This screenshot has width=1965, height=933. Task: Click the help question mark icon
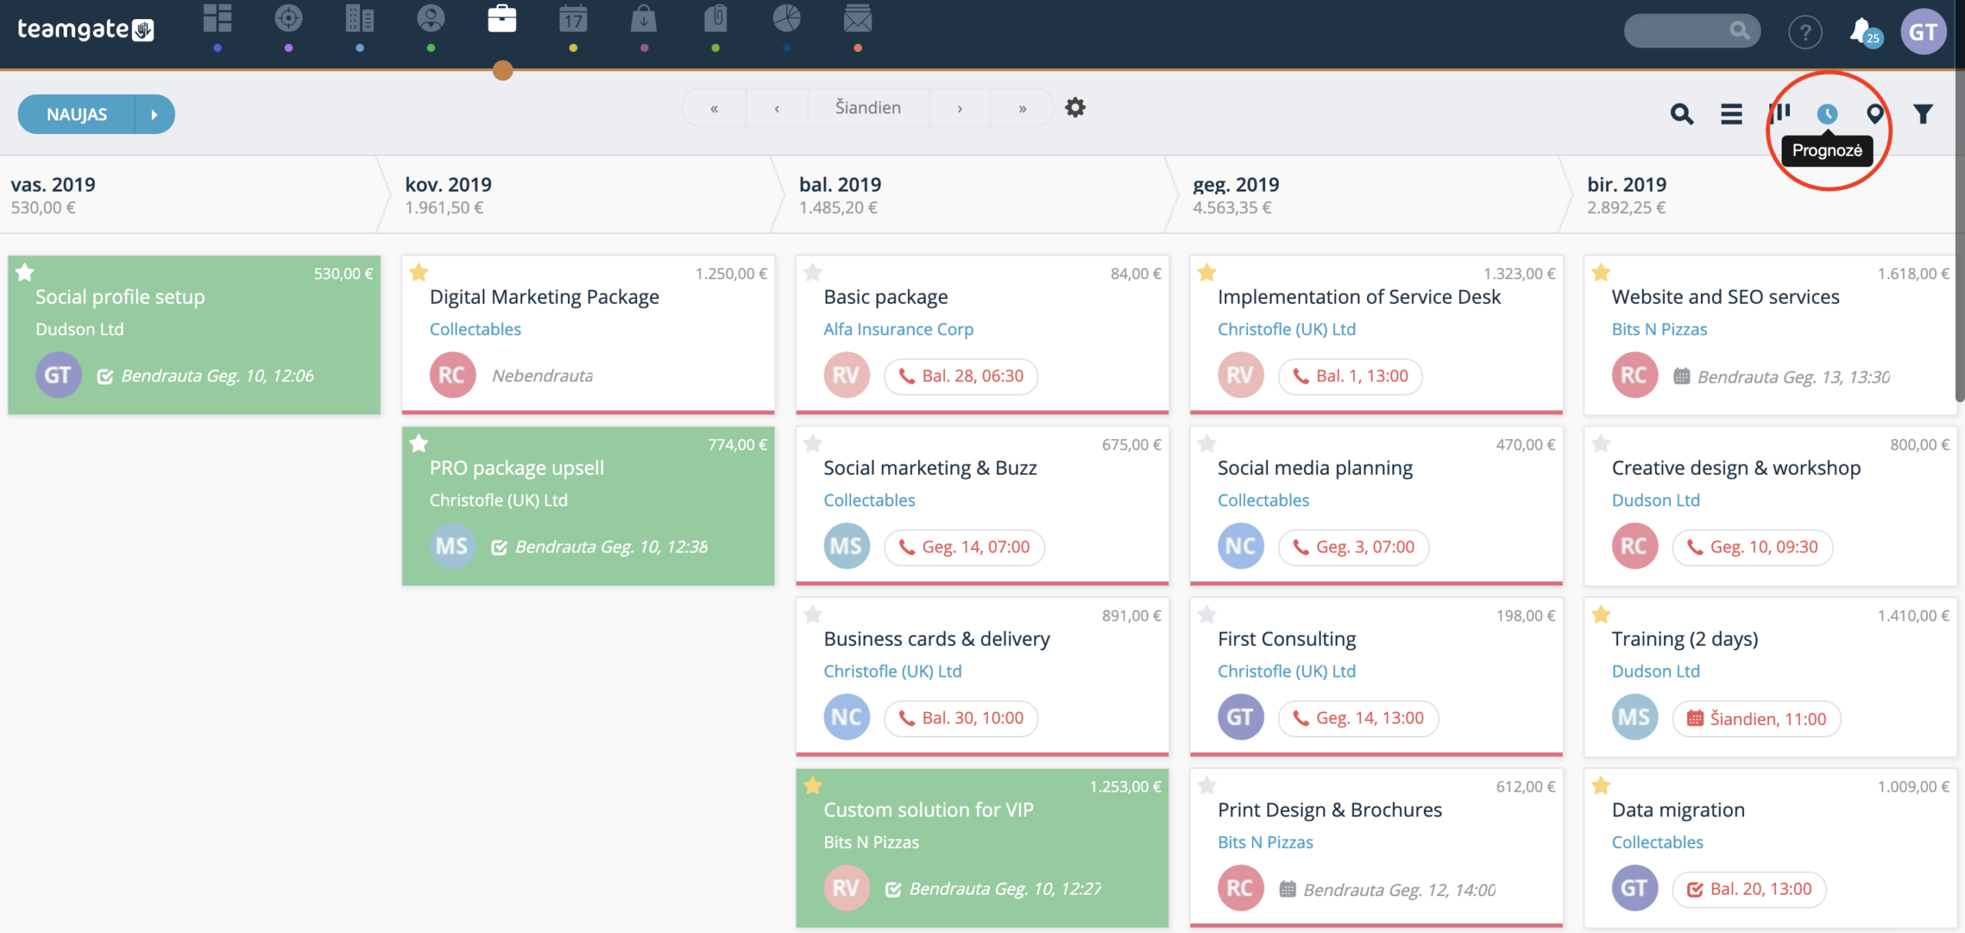(x=1805, y=32)
